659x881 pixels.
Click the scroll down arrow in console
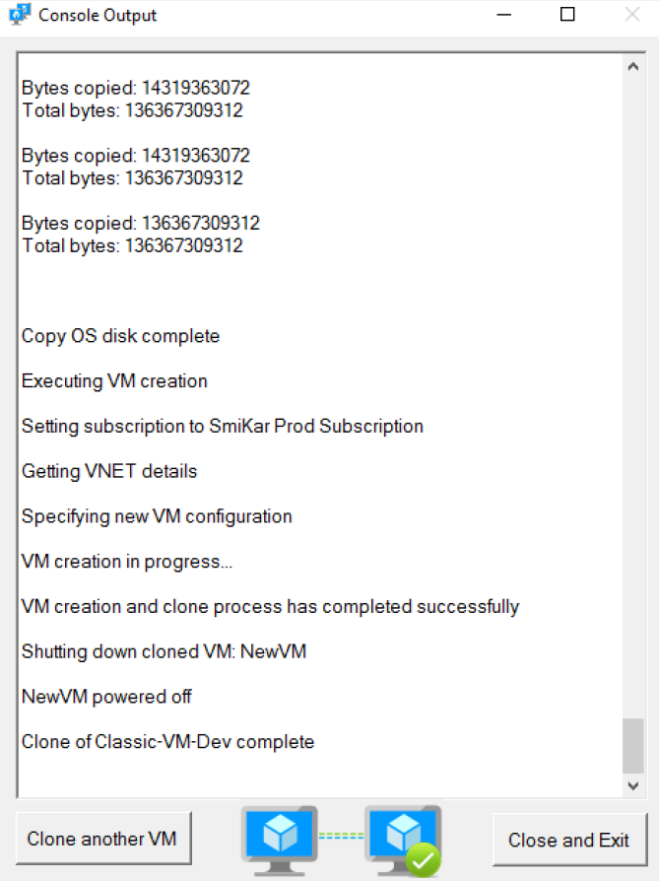coord(633,785)
